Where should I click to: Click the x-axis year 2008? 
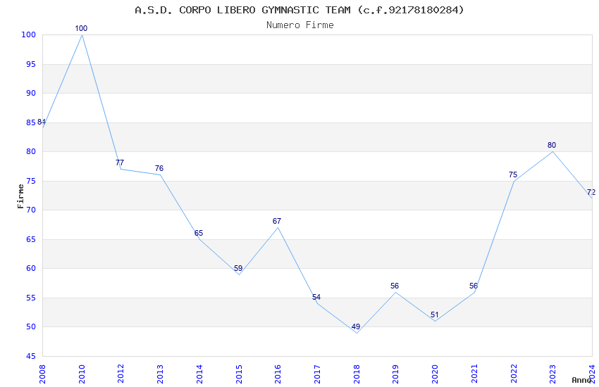click(42, 374)
